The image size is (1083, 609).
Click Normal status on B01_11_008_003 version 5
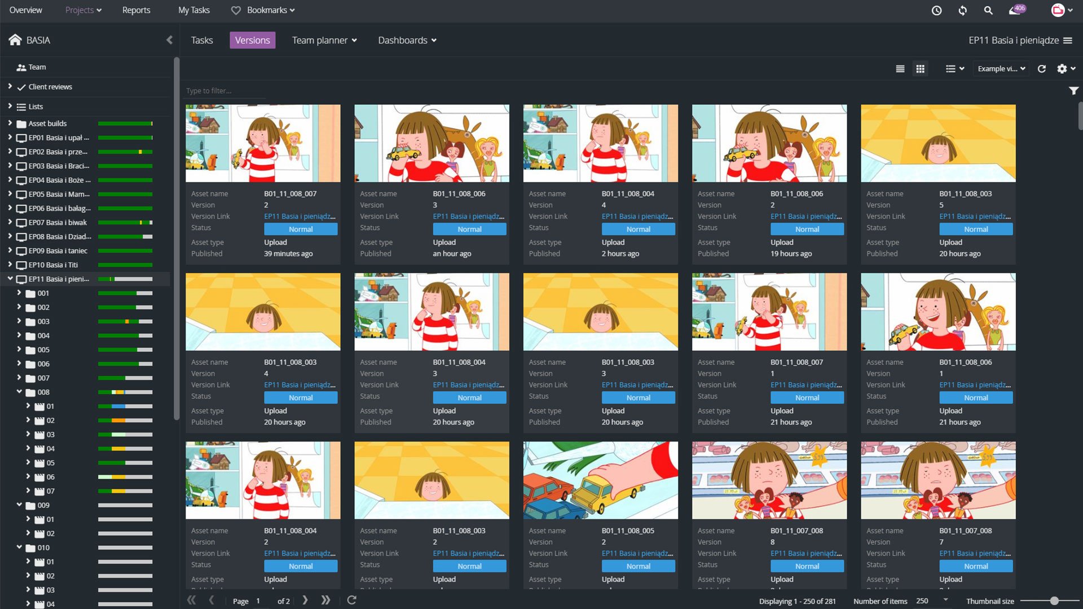(x=976, y=229)
